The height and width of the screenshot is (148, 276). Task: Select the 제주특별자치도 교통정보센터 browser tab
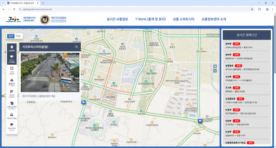23,3
